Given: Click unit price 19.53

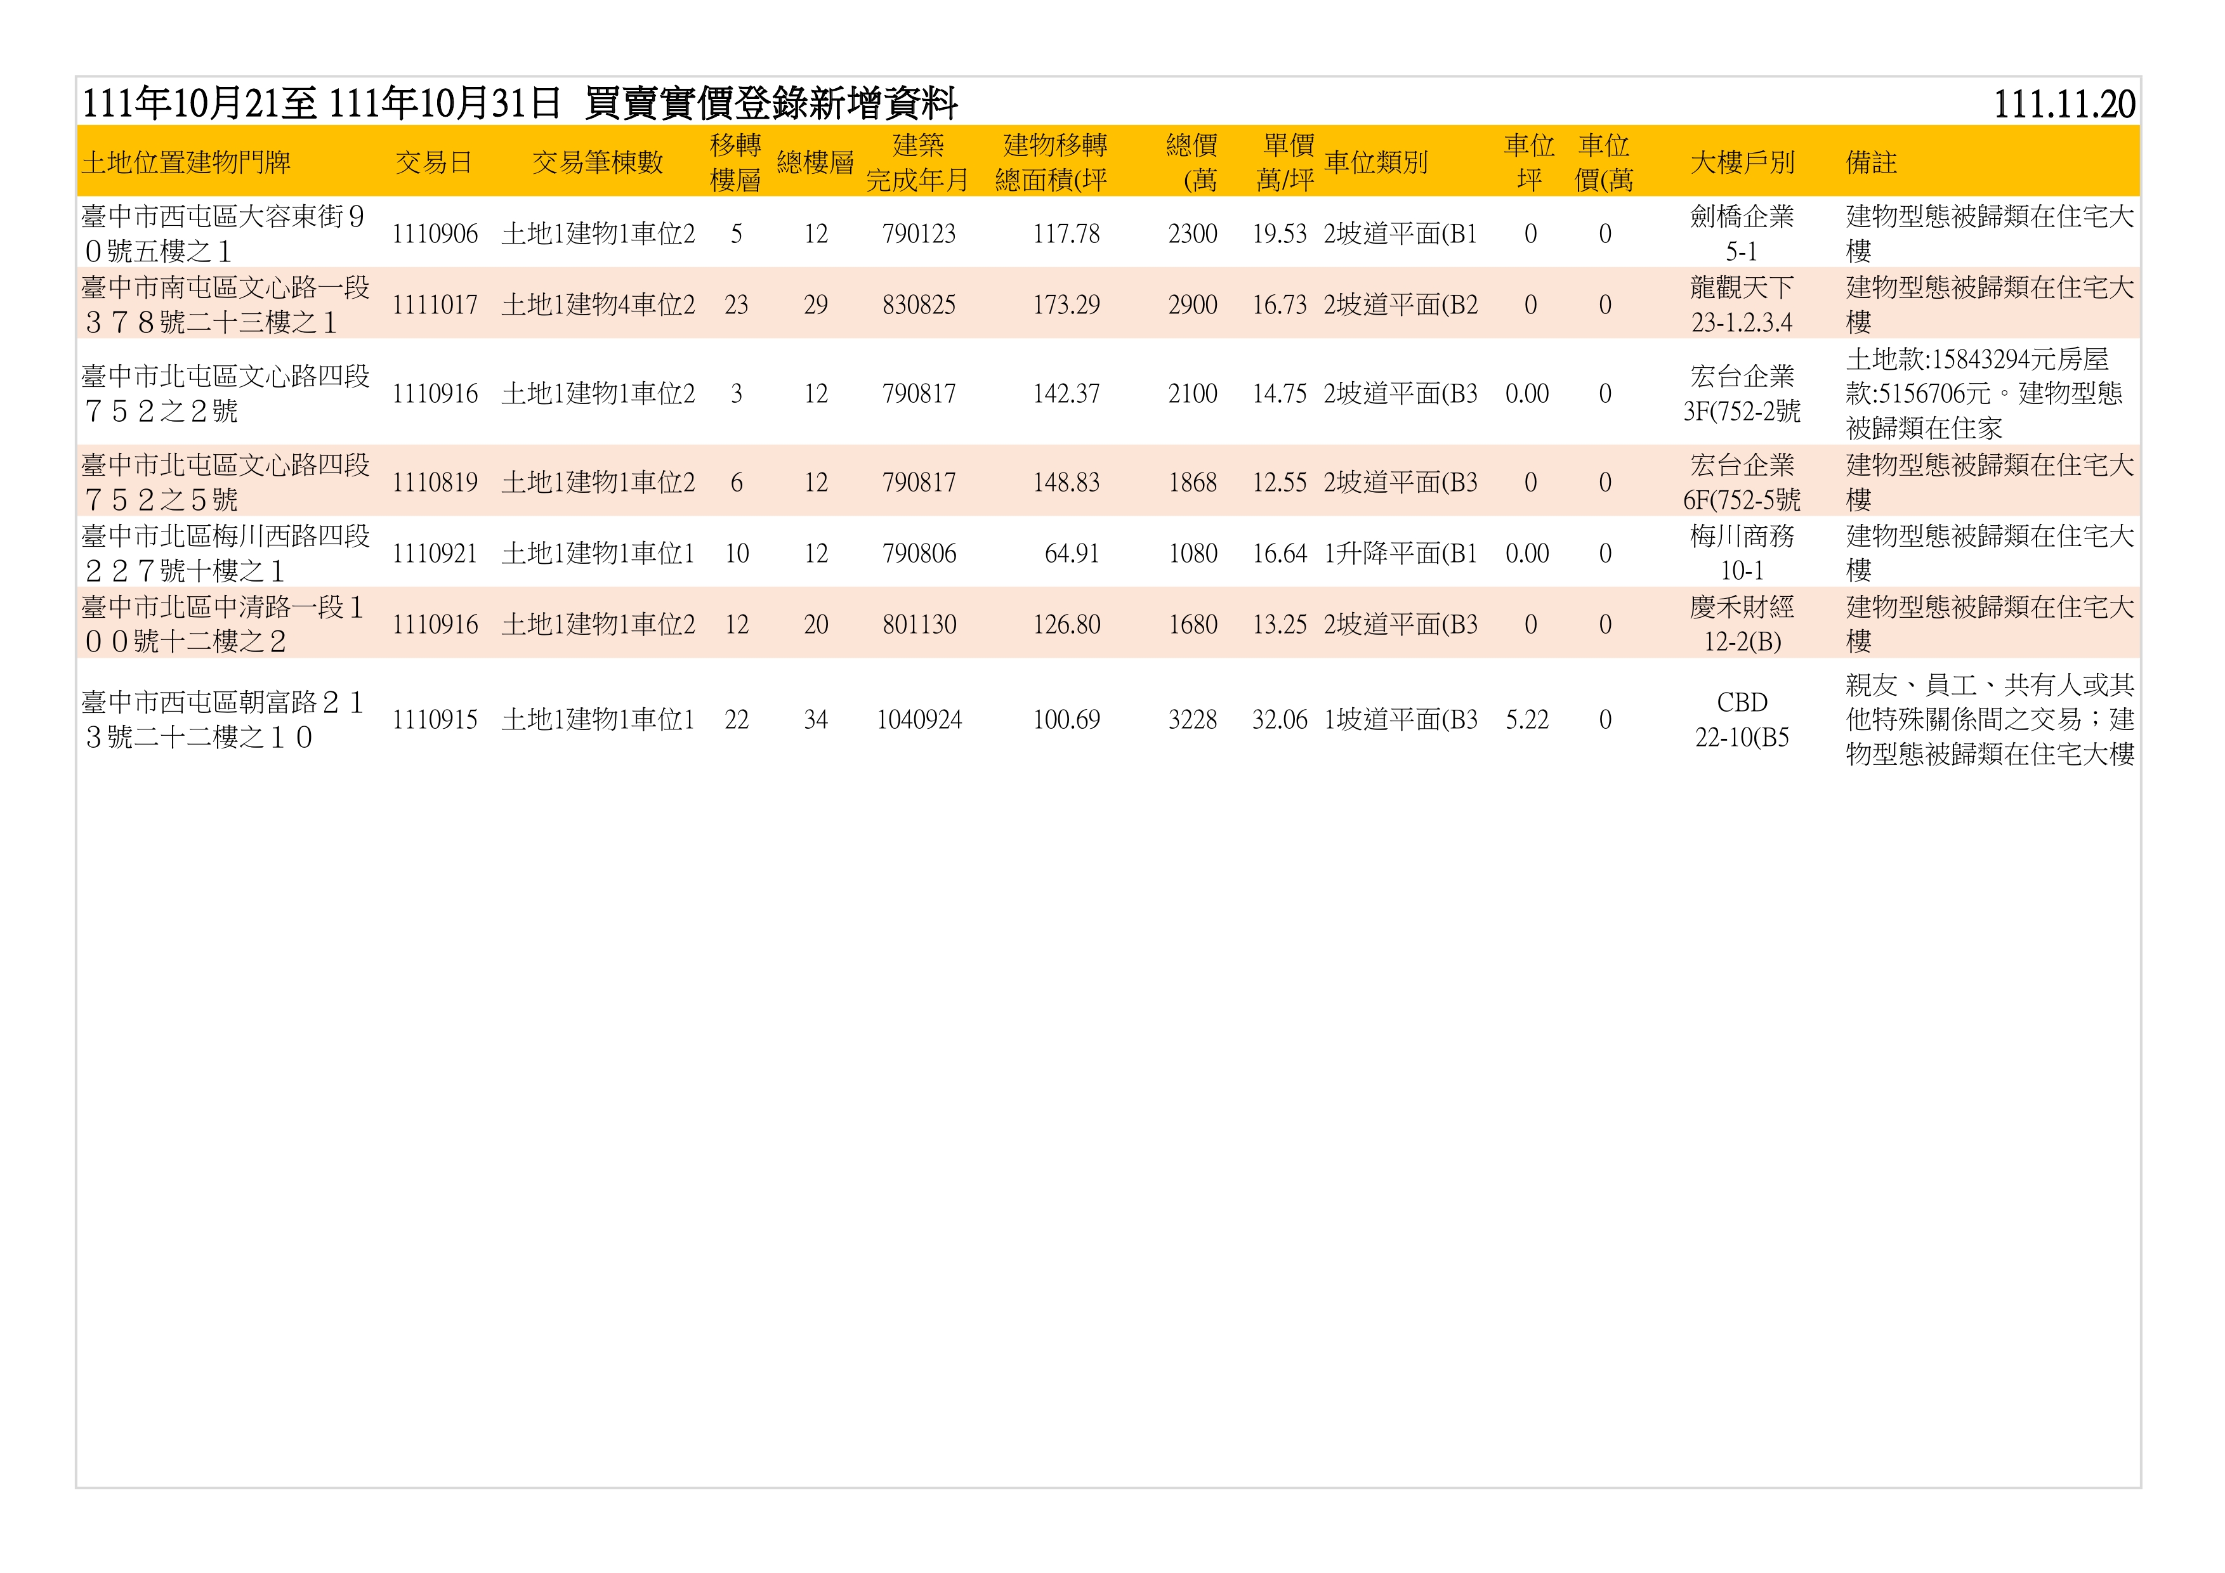Looking at the screenshot, I should (1279, 233).
